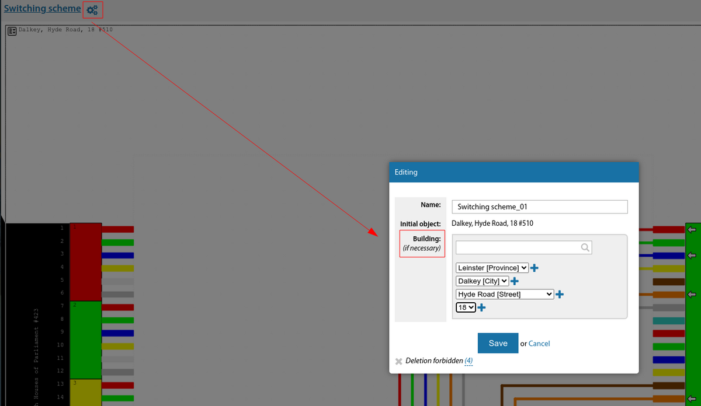Click plus icon next to Hyde Road Street
Screen dimensions: 701x406
point(559,295)
